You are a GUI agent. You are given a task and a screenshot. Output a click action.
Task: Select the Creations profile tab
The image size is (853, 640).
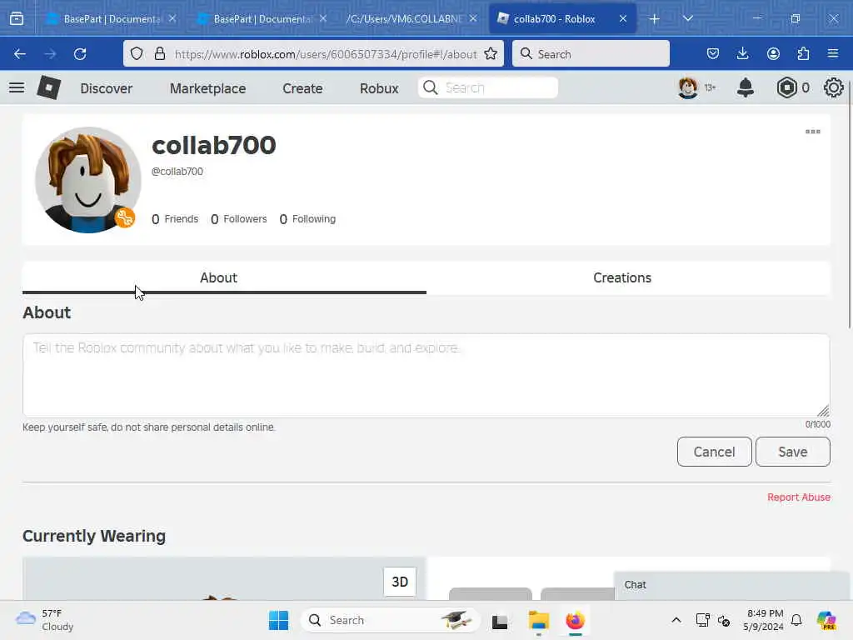click(x=628, y=278)
